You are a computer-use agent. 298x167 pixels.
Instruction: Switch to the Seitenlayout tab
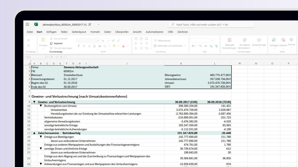[79, 32]
